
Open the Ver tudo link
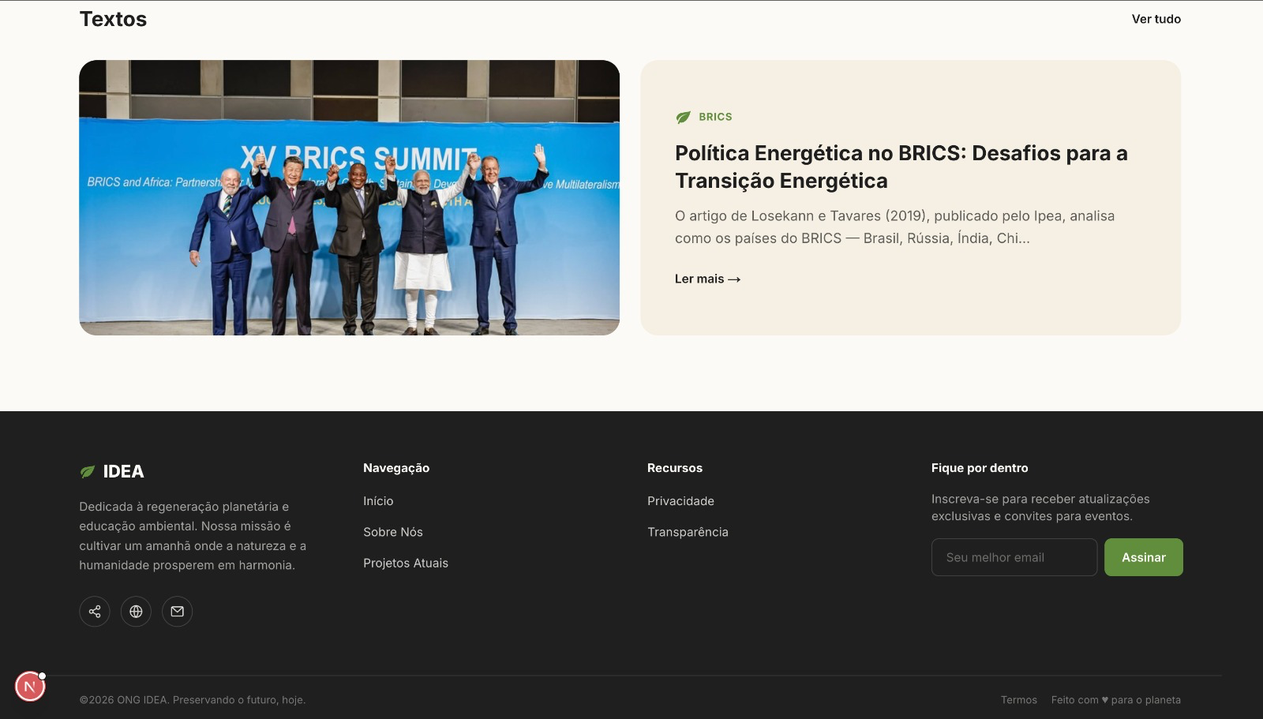coord(1156,19)
